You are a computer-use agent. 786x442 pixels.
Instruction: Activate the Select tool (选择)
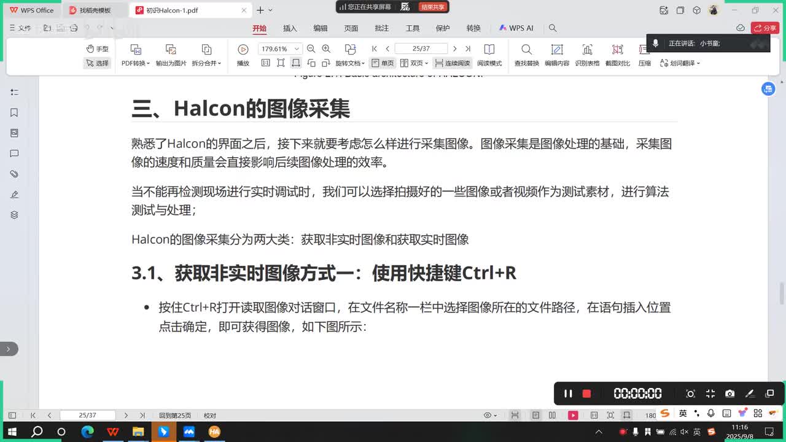(x=97, y=63)
